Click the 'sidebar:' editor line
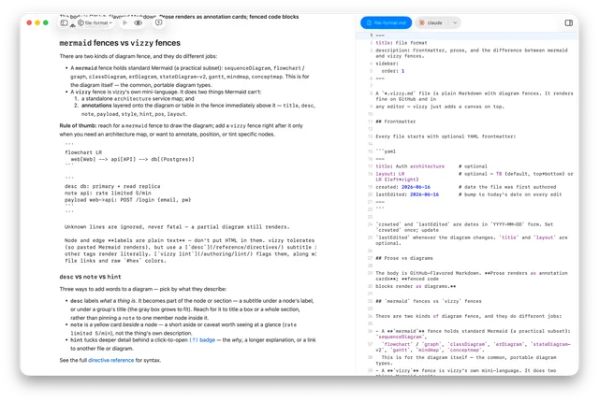This screenshot has height=402, width=599. pos(387,64)
